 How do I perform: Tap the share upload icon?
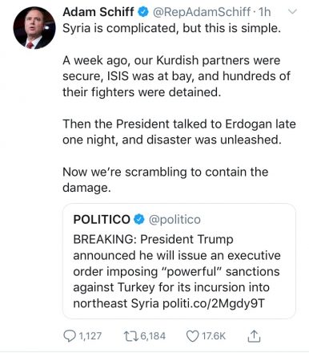254,336
